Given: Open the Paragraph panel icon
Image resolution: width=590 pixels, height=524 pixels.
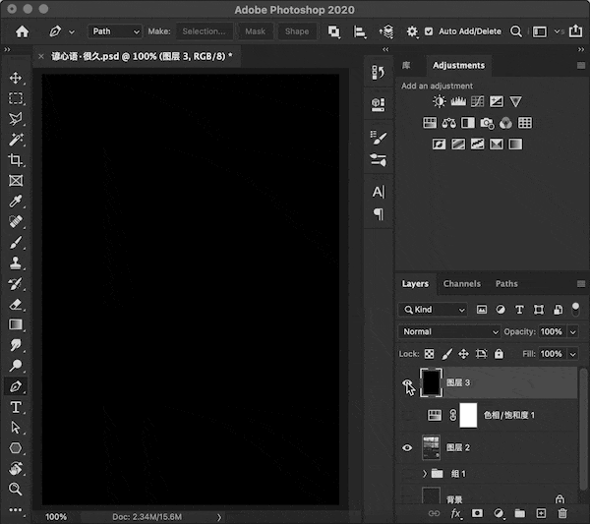Looking at the screenshot, I should [x=379, y=214].
